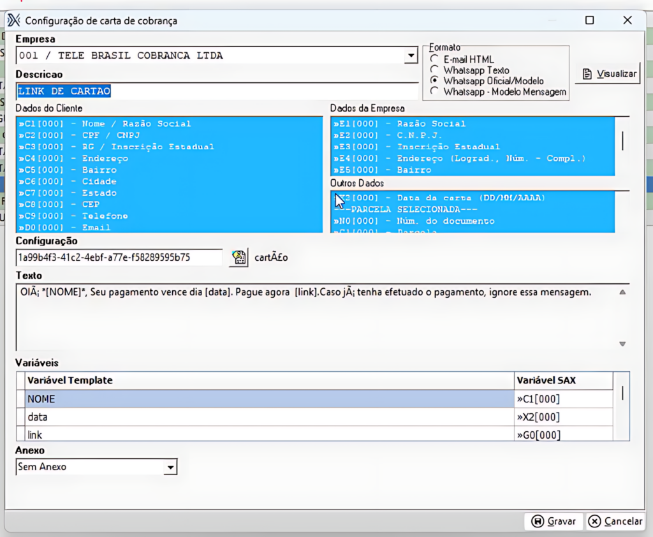This screenshot has width=653, height=537.
Task: Select the D0 Email entry
Action: [169, 228]
